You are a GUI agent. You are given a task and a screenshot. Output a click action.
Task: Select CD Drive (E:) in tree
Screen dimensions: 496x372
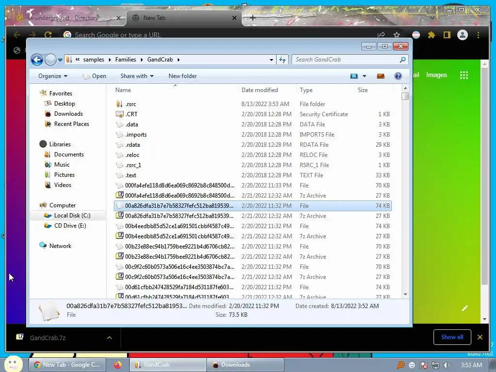point(70,226)
